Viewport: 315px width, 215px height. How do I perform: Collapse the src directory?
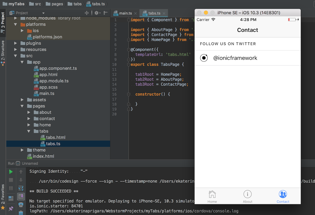pyautogui.click(x=16, y=56)
